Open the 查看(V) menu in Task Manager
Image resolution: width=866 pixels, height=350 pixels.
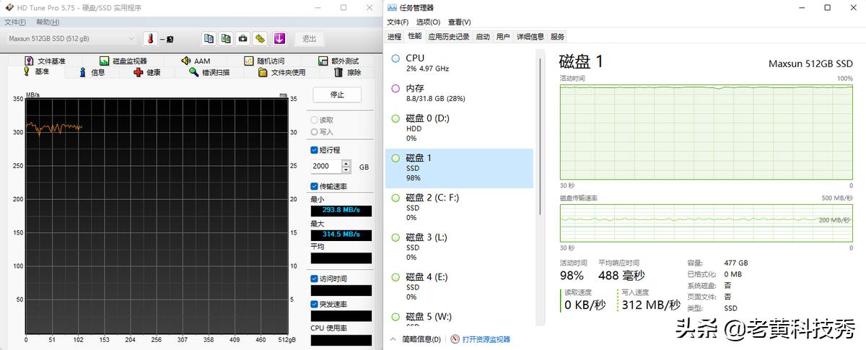point(459,22)
